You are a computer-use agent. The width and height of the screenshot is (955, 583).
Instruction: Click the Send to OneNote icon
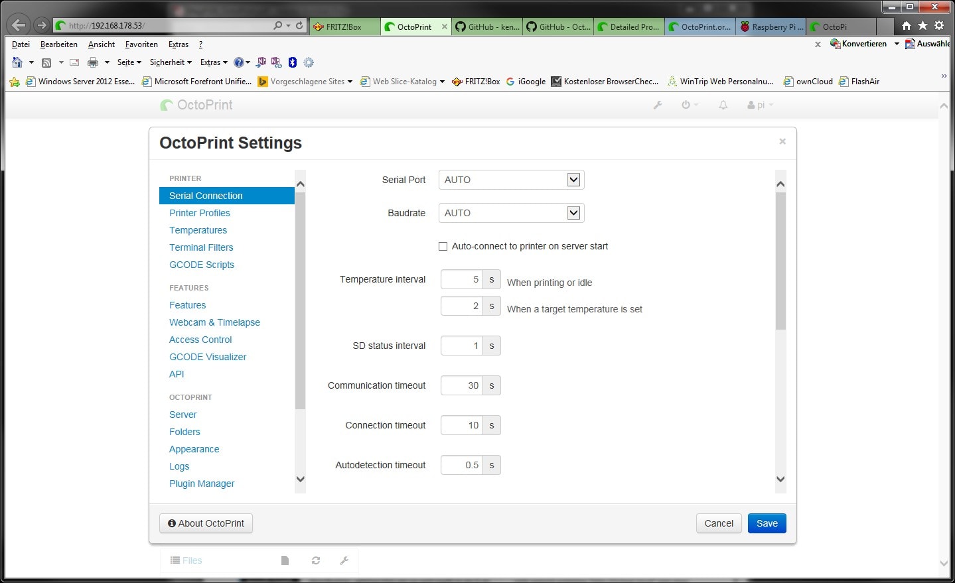(x=261, y=62)
